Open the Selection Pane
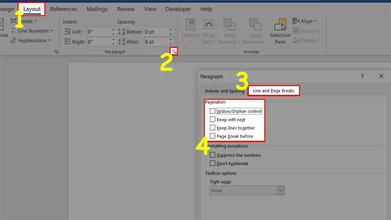This screenshot has height=220, width=391. pyautogui.click(x=280, y=31)
